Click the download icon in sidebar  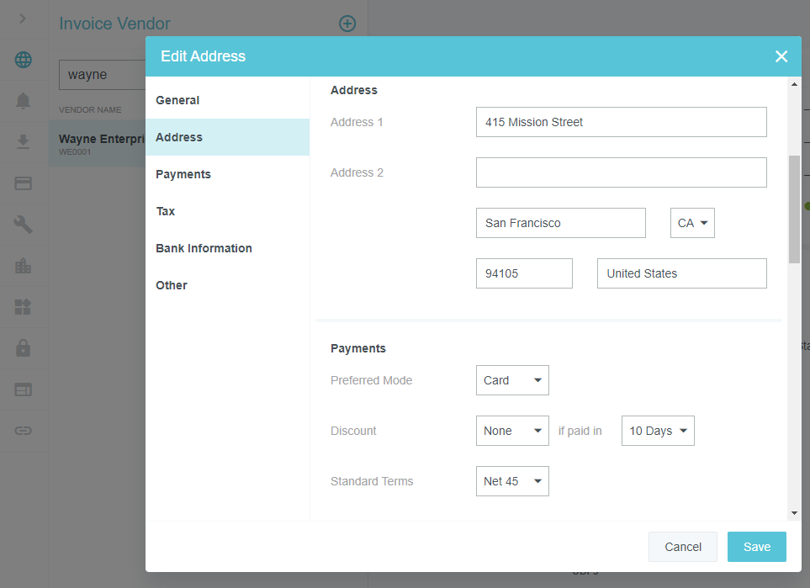pos(24,141)
